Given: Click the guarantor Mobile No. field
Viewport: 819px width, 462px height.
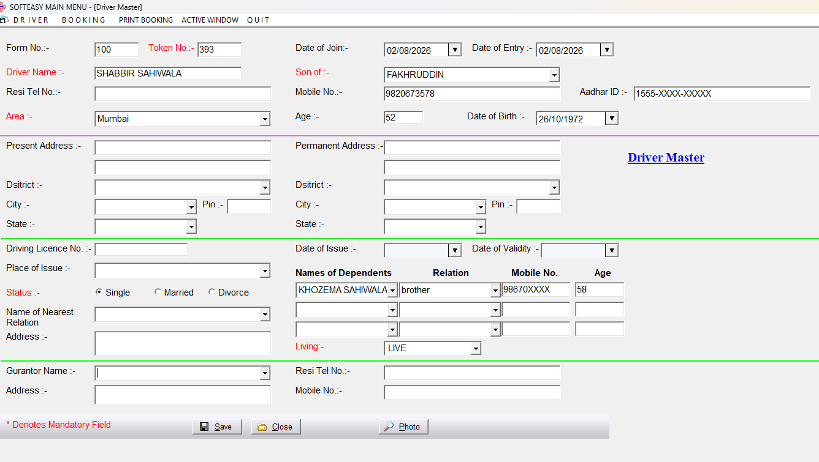Looking at the screenshot, I should coord(472,392).
